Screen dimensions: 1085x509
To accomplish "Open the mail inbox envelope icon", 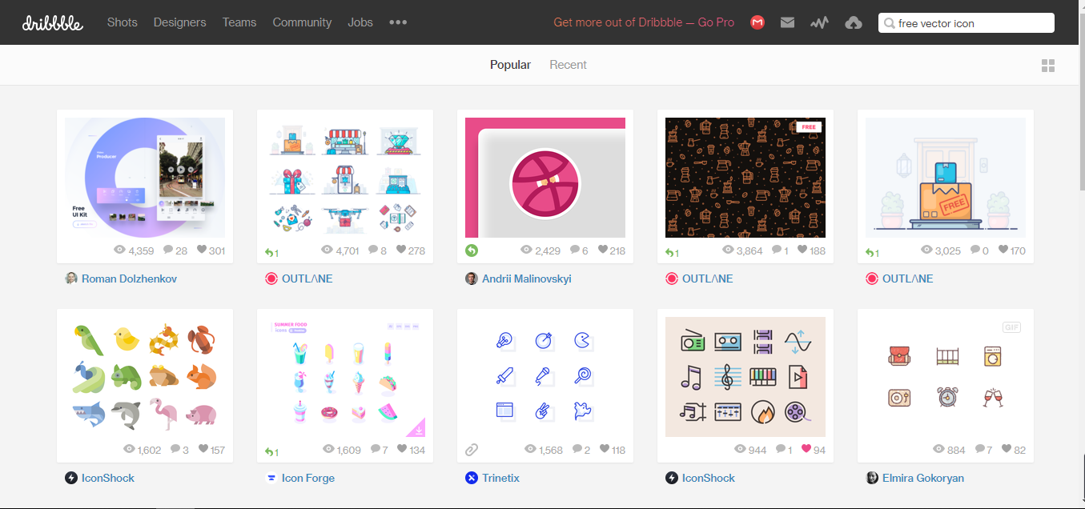I will coord(787,22).
